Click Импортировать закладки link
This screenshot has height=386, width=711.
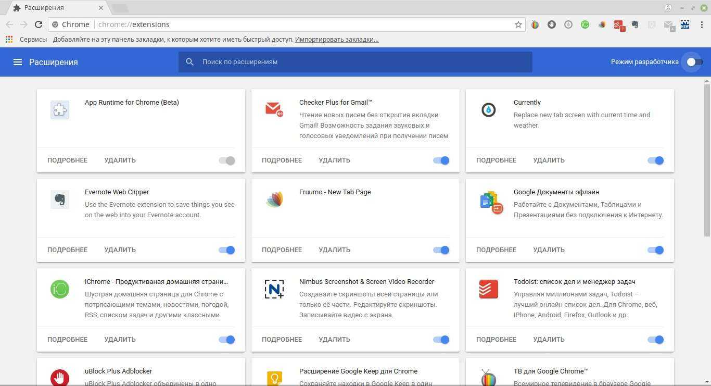click(337, 39)
